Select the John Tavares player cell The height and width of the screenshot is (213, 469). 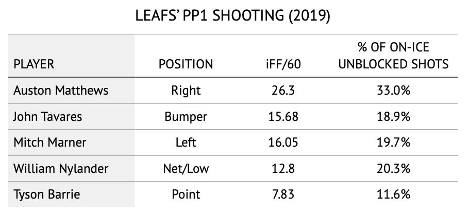pyautogui.click(x=47, y=116)
